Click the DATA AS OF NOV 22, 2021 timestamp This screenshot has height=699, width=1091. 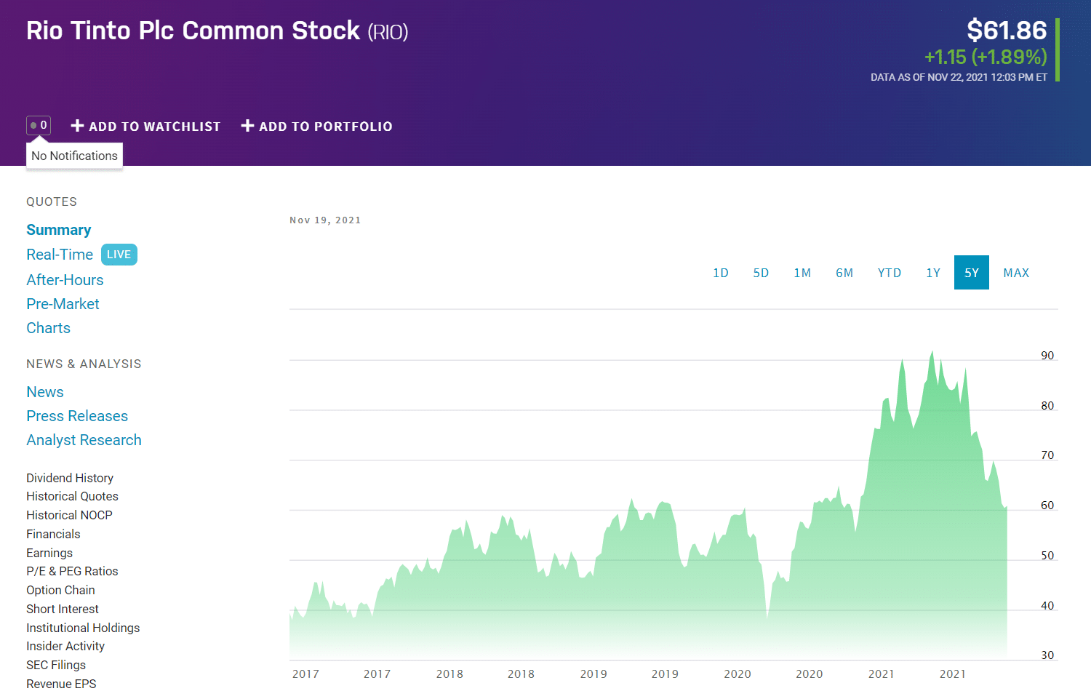pyautogui.click(x=959, y=77)
